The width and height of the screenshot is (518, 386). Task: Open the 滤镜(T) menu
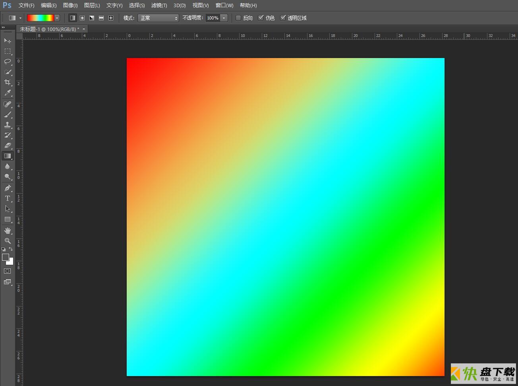159,5
